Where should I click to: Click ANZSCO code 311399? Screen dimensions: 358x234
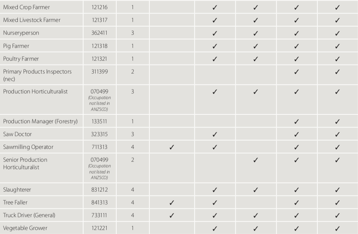tap(99, 71)
